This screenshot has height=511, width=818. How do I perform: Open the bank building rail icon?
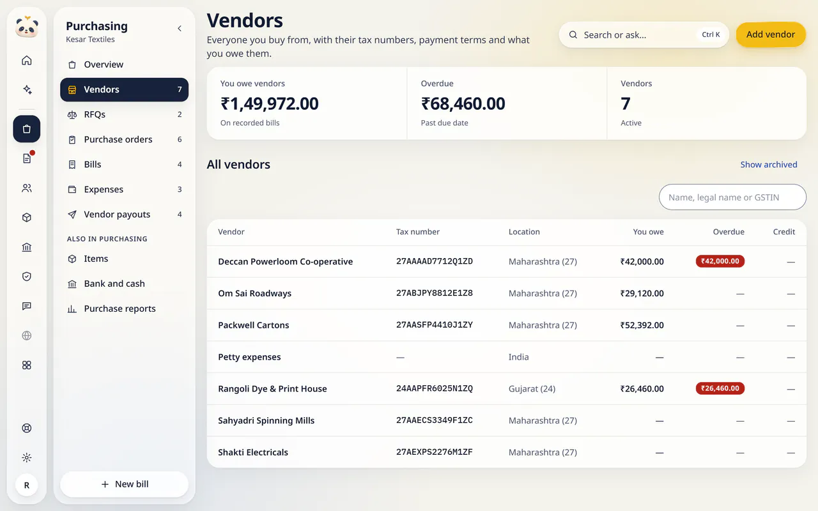27,247
